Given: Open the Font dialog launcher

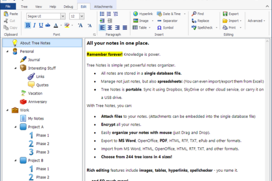Looking at the screenshot, I should point(94,35).
